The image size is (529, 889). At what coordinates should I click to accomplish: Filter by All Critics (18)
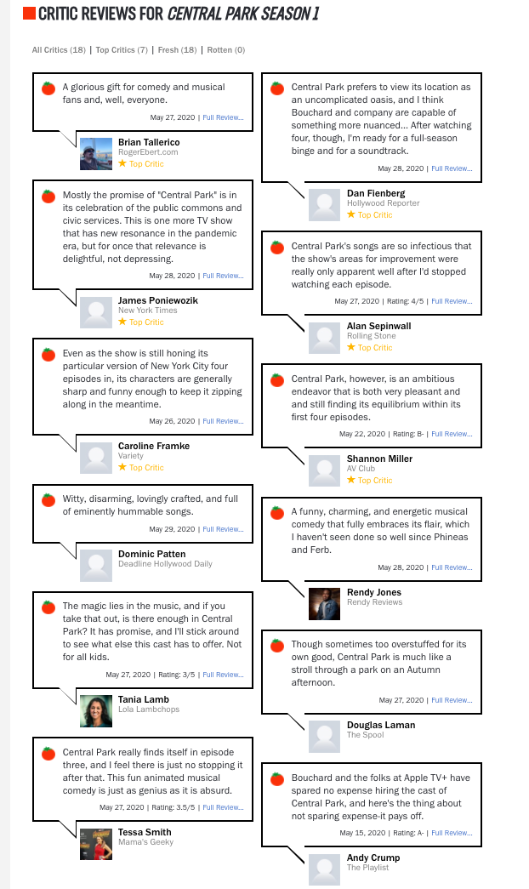(x=59, y=50)
